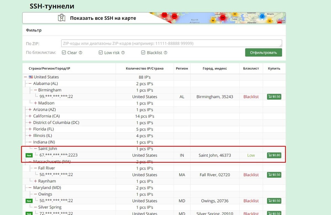
Task: Open Показать все SSH на карте banner
Action: click(154, 18)
